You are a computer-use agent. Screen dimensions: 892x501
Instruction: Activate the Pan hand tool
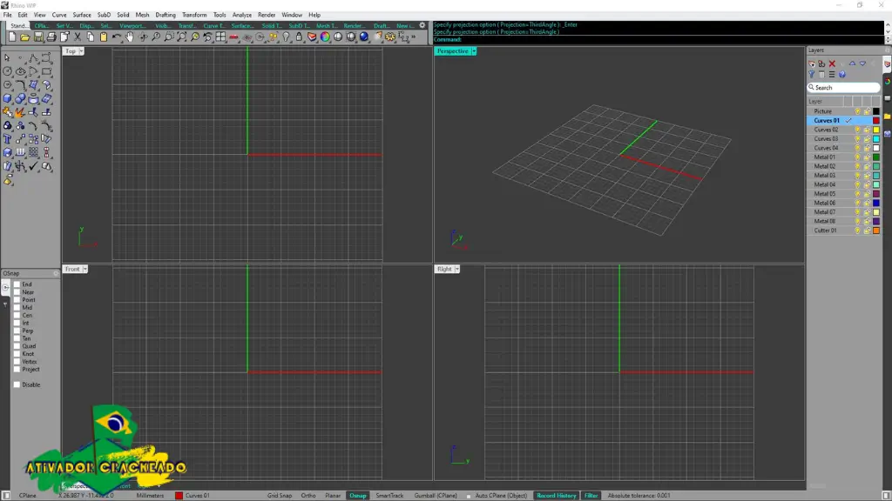click(130, 37)
